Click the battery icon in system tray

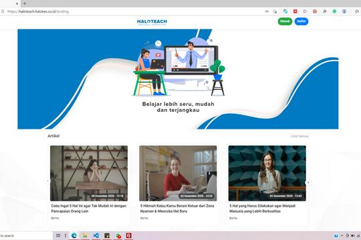[353, 236]
